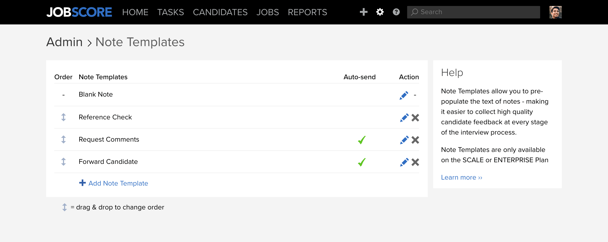Open the Reports menu

click(x=308, y=12)
